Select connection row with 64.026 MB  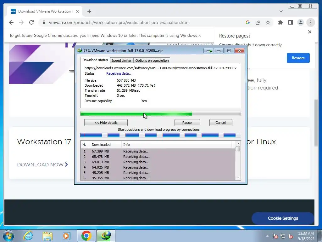(158, 167)
